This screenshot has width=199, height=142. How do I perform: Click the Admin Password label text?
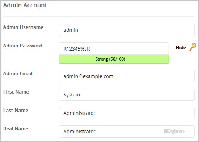pyautogui.click(x=22, y=46)
